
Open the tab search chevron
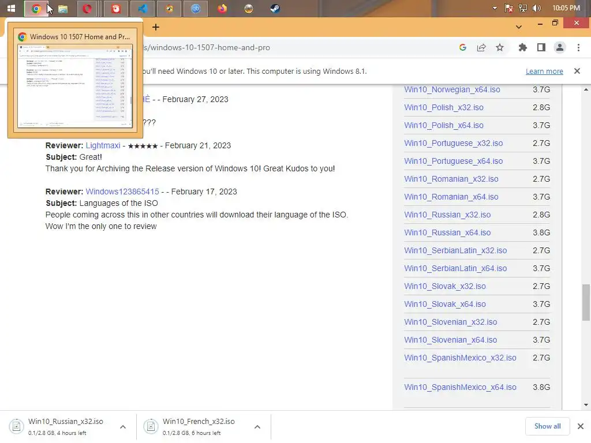(x=519, y=27)
